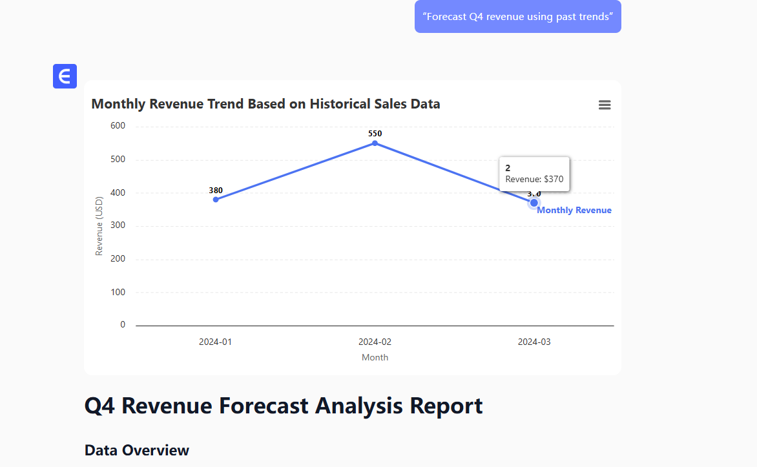
Task: Click the highlighted 2024-03 data point marker
Action: tap(534, 203)
